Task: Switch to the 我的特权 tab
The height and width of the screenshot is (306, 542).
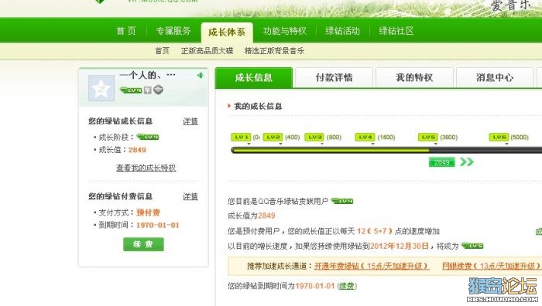Action: click(x=414, y=77)
